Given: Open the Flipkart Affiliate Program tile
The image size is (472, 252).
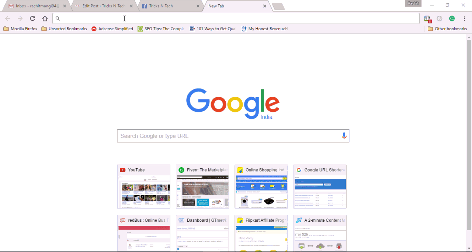Looking at the screenshot, I should [x=261, y=233].
